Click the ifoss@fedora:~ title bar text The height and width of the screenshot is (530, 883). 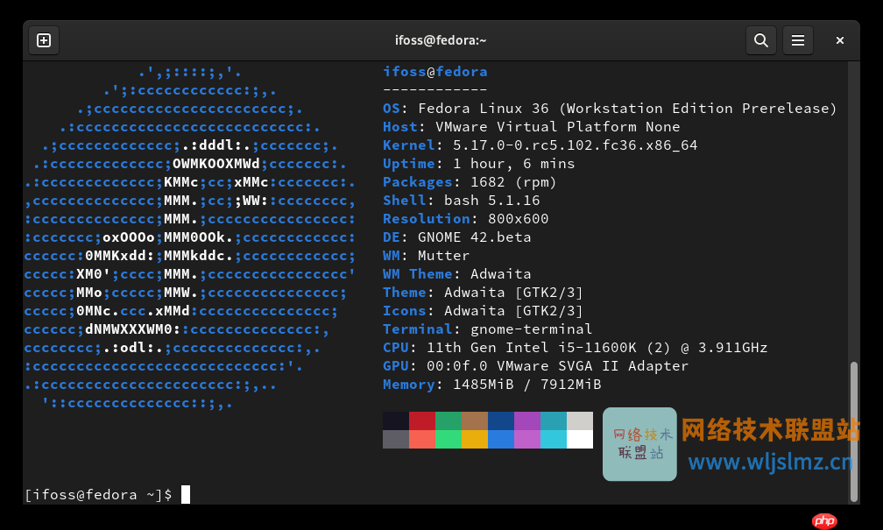pyautogui.click(x=441, y=39)
